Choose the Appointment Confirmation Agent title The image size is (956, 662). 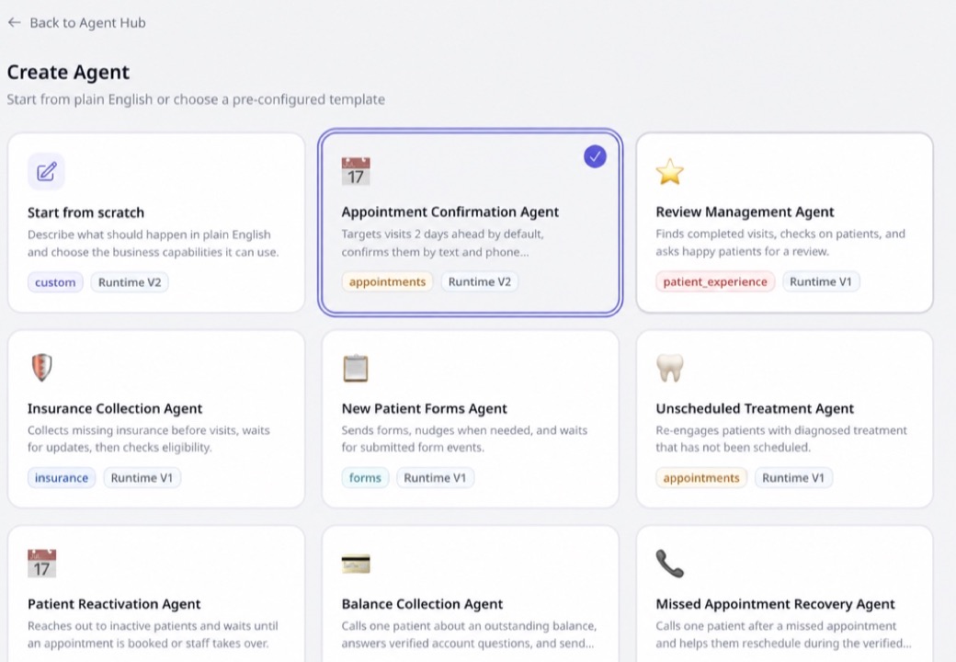450,212
